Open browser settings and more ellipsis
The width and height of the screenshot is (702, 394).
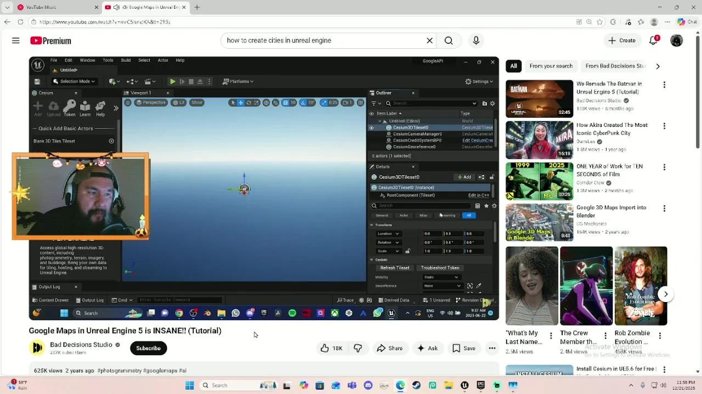[667, 22]
